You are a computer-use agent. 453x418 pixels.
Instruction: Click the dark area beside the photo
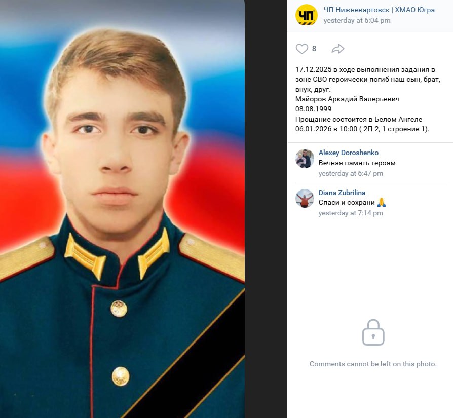click(266, 209)
